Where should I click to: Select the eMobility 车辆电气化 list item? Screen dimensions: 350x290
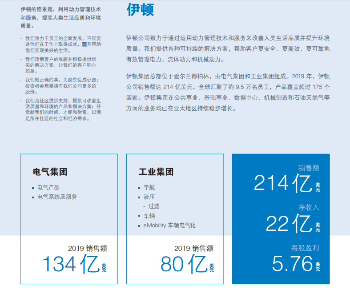click(169, 225)
